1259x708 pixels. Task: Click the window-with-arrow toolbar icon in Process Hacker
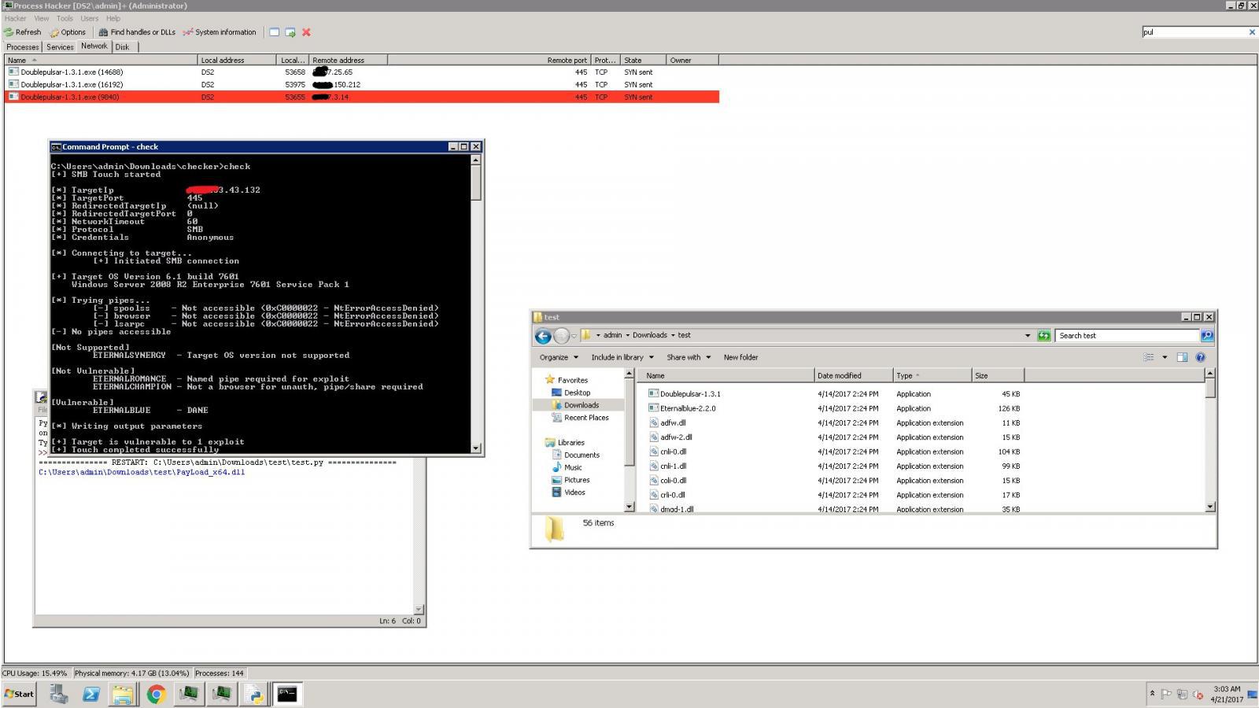[290, 32]
